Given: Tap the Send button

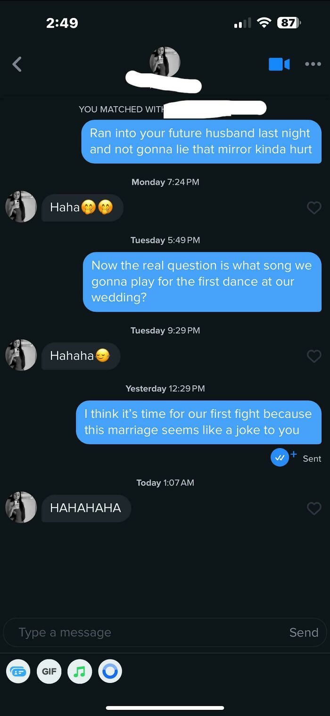Looking at the screenshot, I should click(x=304, y=632).
